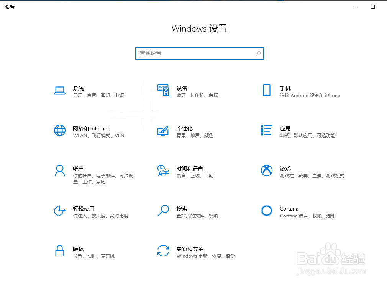Image resolution: width=387 pixels, height=284 pixels.
Task: Minimize the 设置 window
Action: (355, 7)
